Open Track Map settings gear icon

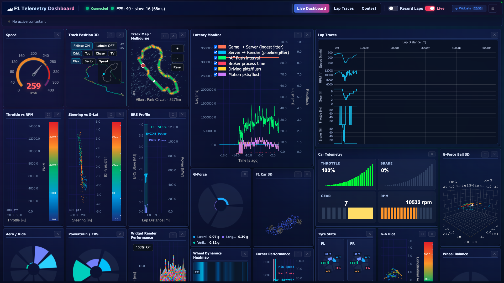click(173, 36)
